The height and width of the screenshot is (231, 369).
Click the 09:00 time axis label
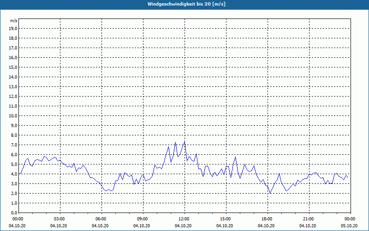point(142,219)
